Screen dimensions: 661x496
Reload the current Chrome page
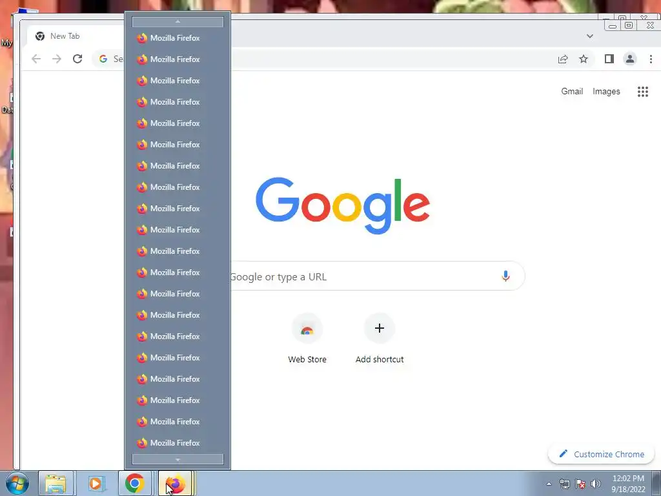click(77, 59)
